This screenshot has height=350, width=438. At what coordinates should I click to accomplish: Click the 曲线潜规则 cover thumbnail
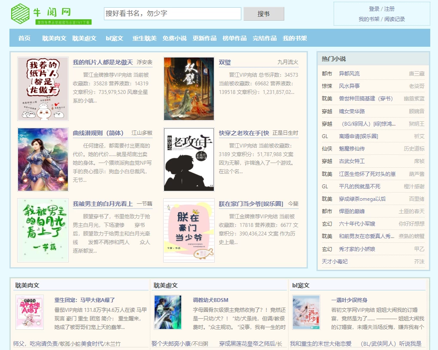pos(43,160)
